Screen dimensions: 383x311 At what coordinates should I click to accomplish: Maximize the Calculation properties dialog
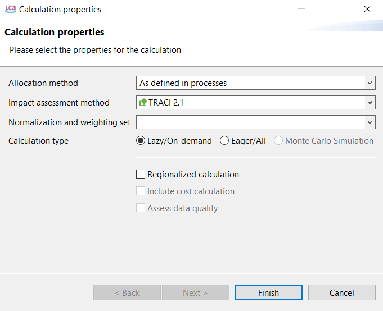click(334, 10)
